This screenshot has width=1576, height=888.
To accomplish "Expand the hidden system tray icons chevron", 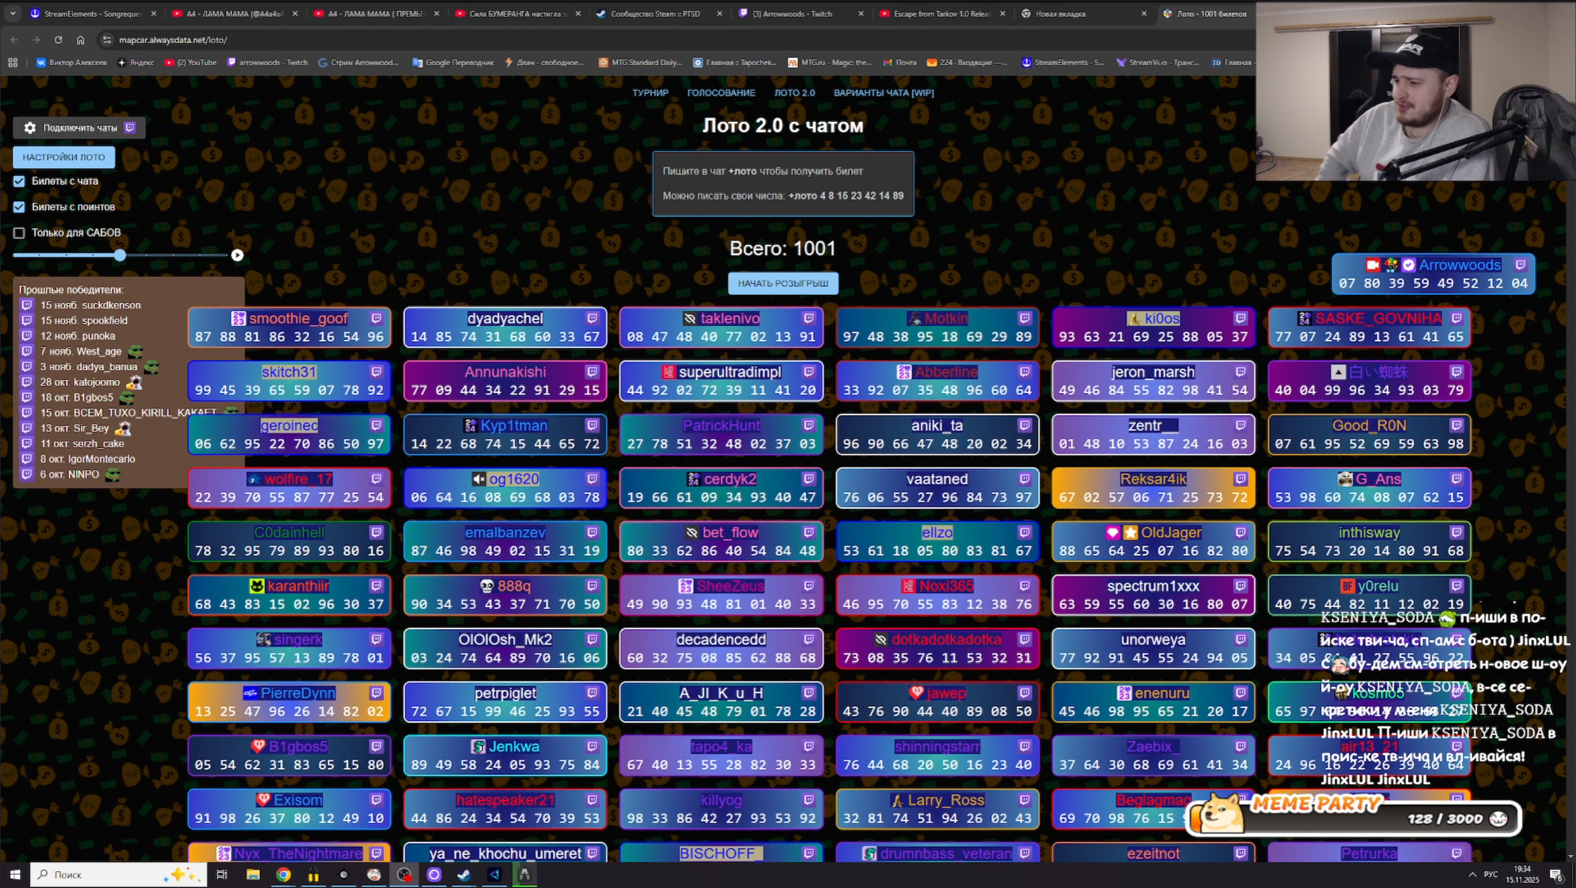I will click(x=1472, y=875).
